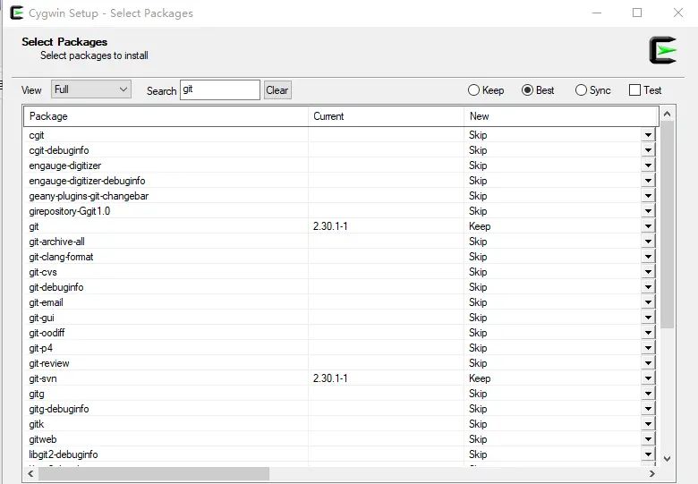Select the gitg package name
The height and width of the screenshot is (484, 698).
click(37, 394)
